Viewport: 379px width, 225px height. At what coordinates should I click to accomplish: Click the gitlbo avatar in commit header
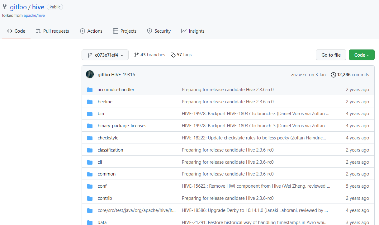[x=90, y=74]
